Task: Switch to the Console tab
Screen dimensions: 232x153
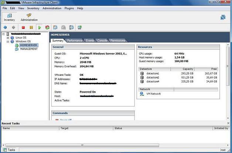Action: (102, 40)
